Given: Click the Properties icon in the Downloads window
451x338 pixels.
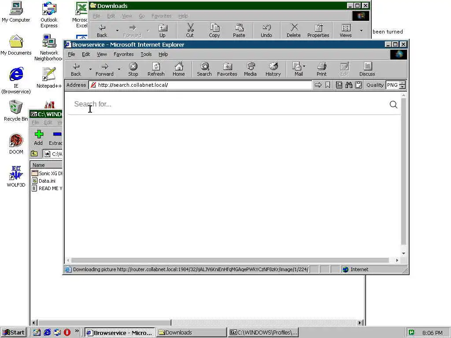Looking at the screenshot, I should coord(318,31).
